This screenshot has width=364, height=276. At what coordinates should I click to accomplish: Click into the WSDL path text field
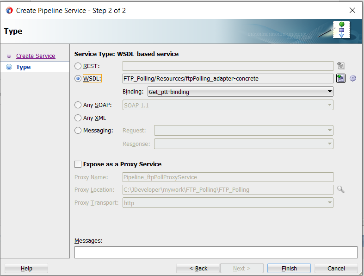(228, 79)
